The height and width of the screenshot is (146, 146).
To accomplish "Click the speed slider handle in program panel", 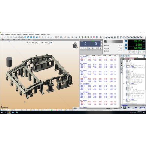I will (137, 58).
